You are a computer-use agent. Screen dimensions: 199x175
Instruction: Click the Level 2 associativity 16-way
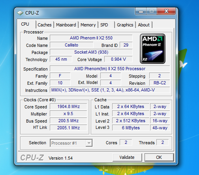[x=160, y=121]
